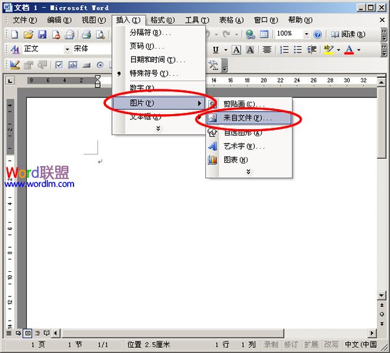Save the document using the floppy disk icon

pyautogui.click(x=42, y=34)
